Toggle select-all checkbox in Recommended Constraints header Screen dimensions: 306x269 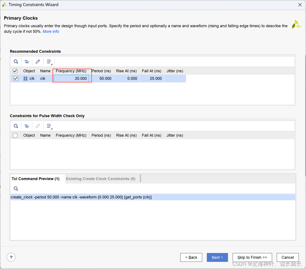click(15, 71)
